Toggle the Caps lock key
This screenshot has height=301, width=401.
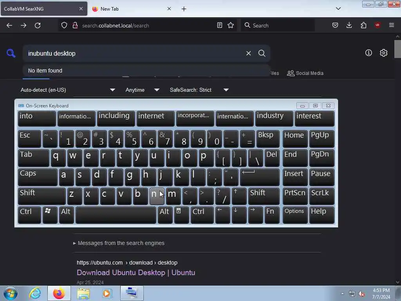click(x=38, y=177)
